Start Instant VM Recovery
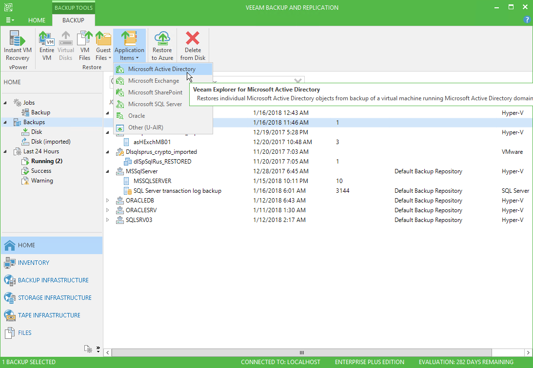 click(x=18, y=46)
